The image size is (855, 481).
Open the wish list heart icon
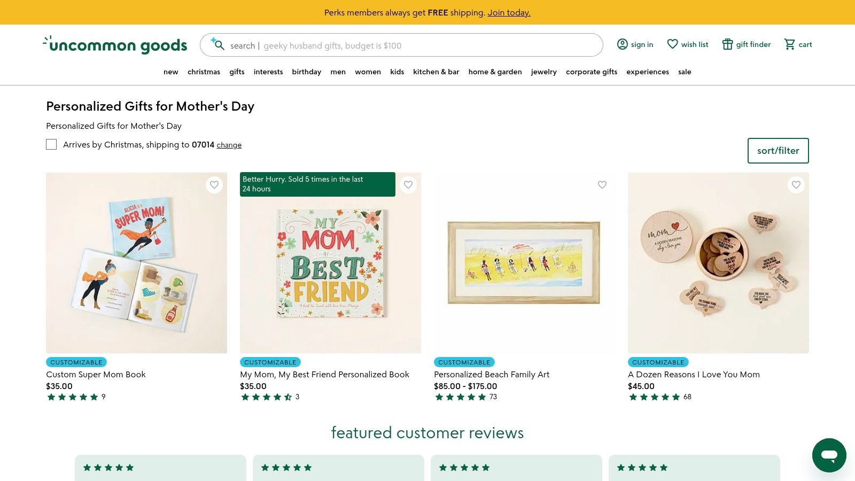tap(672, 44)
